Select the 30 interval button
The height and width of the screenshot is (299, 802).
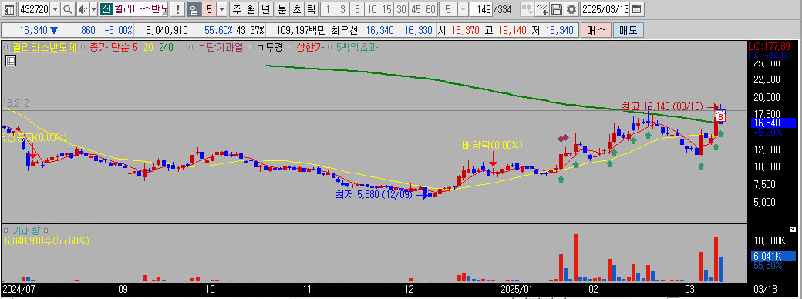402,8
